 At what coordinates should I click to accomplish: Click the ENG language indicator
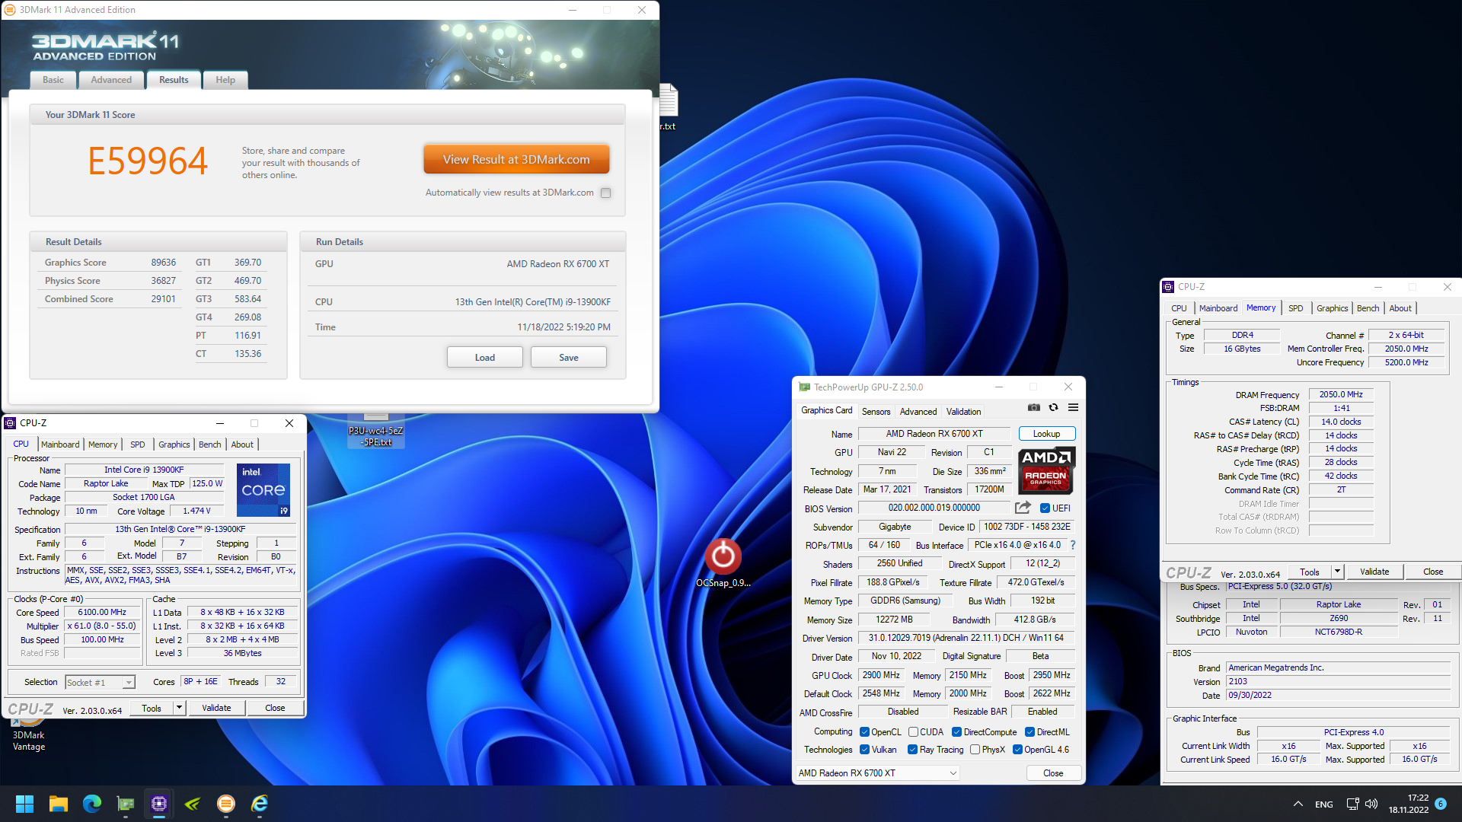1324,804
